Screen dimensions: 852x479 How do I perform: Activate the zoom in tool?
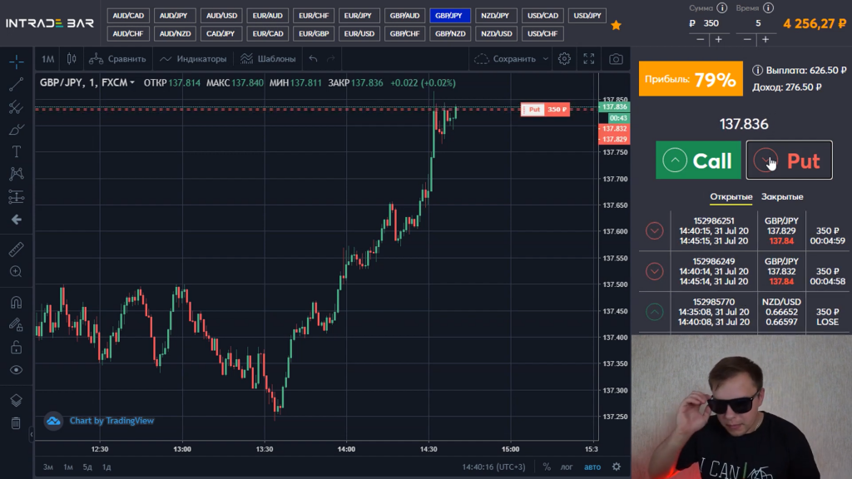click(16, 271)
